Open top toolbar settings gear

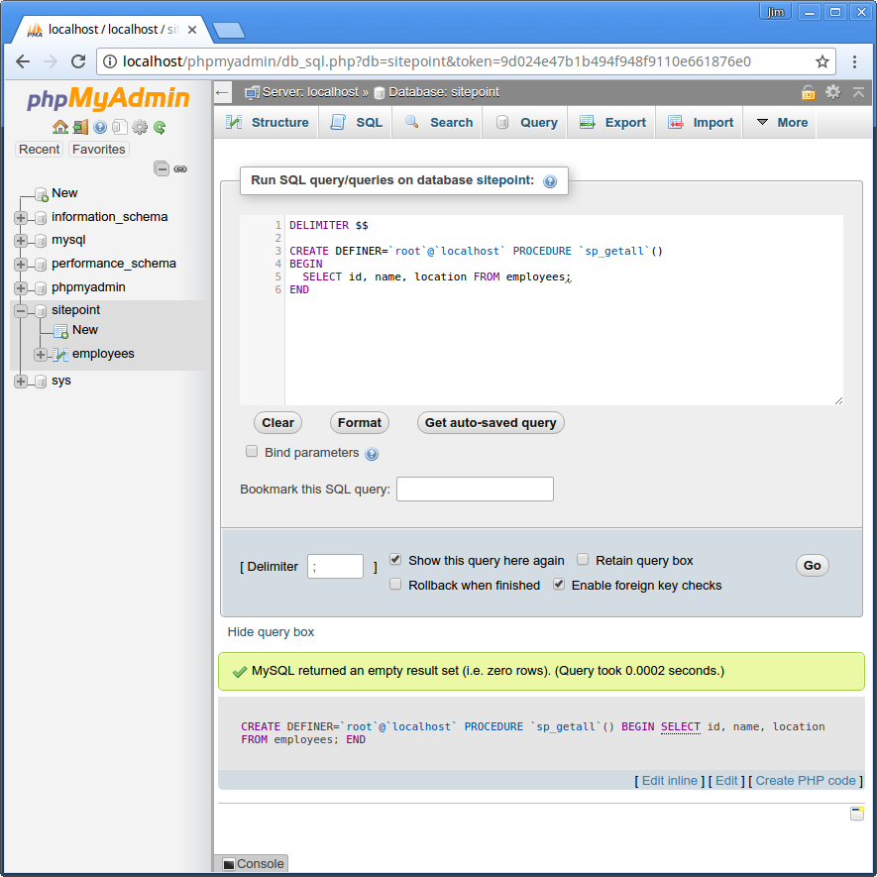(x=832, y=91)
